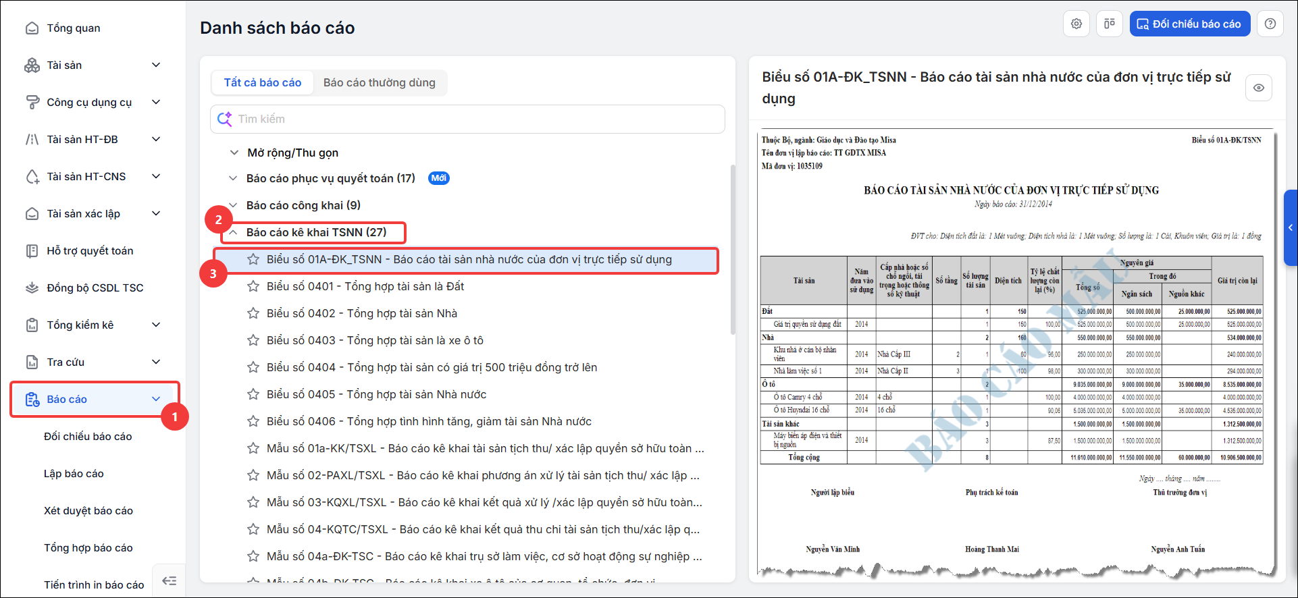Expand Báo cáo công khai (9) group
The height and width of the screenshot is (598, 1298).
[233, 205]
